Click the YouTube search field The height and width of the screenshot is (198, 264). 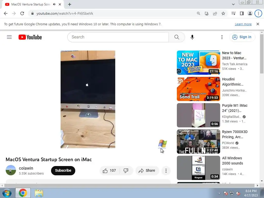tap(118, 37)
